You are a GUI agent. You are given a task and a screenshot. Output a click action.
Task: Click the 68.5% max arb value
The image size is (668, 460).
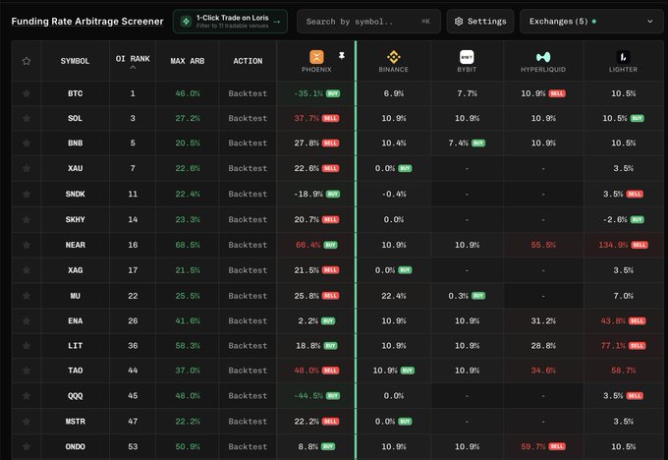188,245
